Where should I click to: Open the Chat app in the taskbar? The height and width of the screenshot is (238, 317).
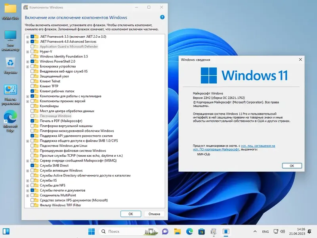click(165, 231)
